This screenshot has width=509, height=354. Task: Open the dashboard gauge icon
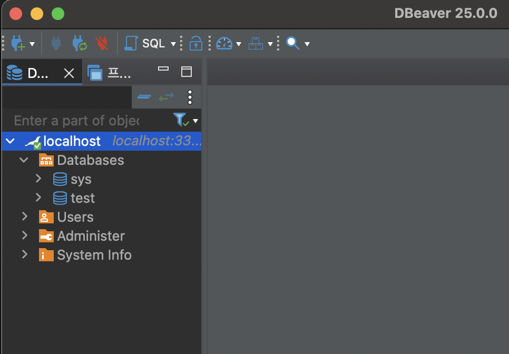tap(224, 43)
